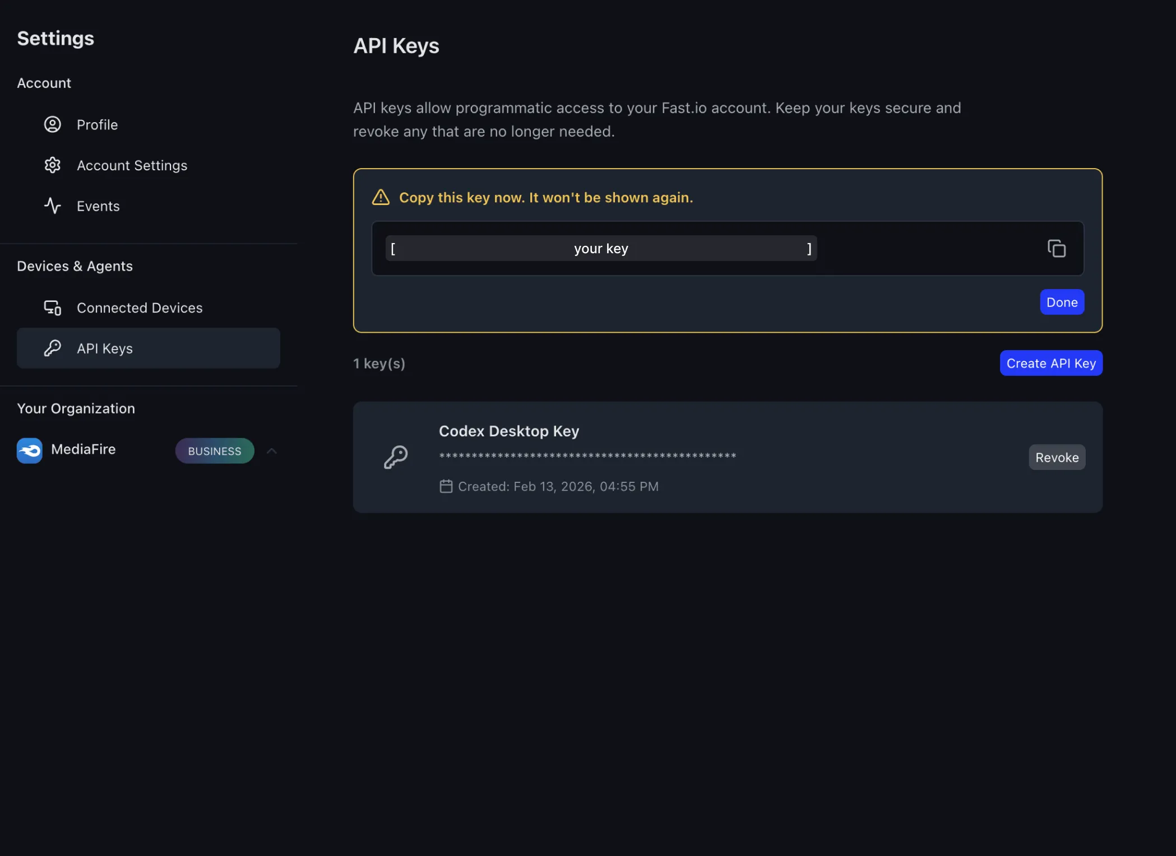This screenshot has width=1176, height=856.
Task: Open the Profile settings page
Action: point(98,124)
